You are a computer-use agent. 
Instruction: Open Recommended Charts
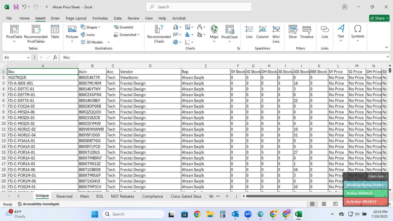click(x=159, y=34)
